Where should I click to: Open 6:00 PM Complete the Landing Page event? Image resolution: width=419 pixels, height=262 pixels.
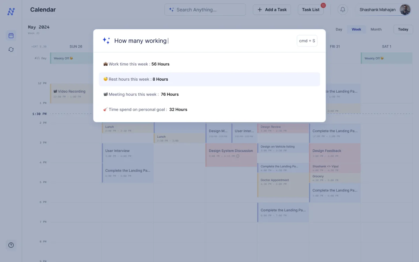coord(283,212)
